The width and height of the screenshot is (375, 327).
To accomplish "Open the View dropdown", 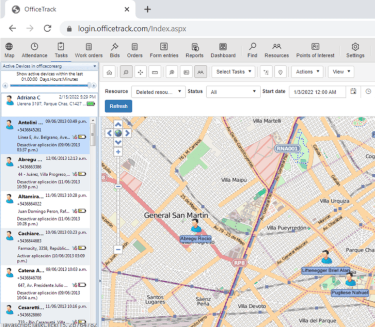I will 341,72.
